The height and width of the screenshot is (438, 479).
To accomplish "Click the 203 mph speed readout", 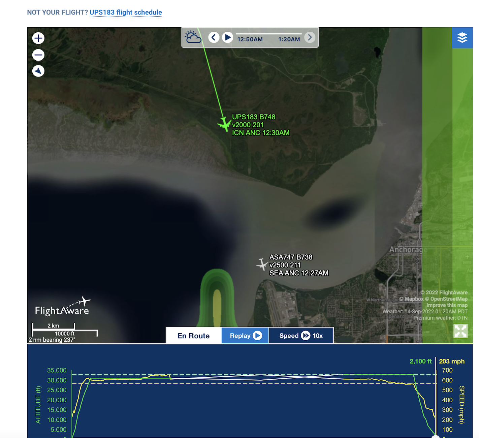I will coord(452,361).
